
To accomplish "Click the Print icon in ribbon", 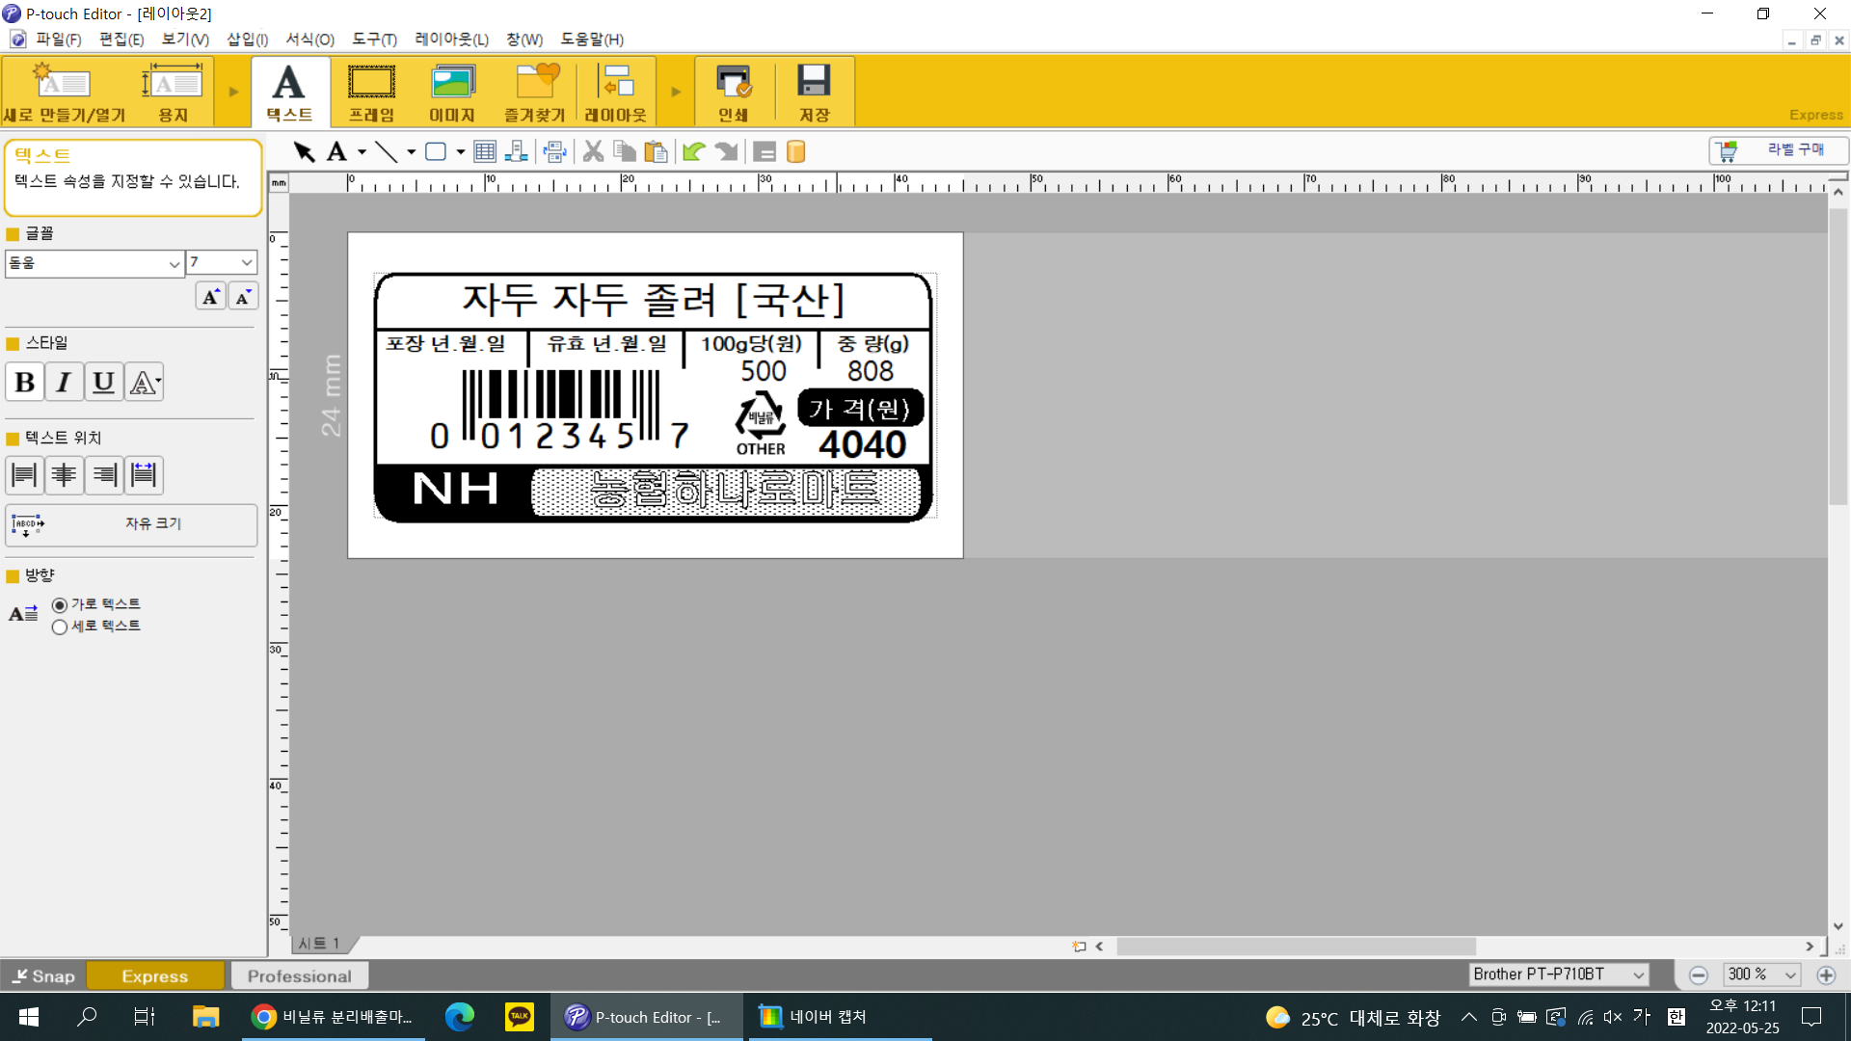I will (733, 93).
